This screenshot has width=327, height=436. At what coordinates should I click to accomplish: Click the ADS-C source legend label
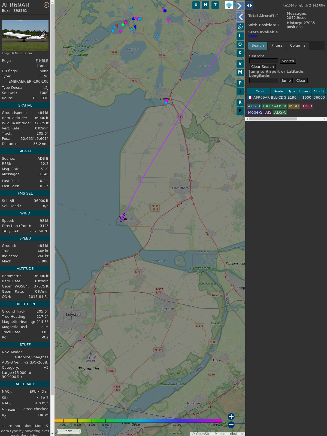280,112
